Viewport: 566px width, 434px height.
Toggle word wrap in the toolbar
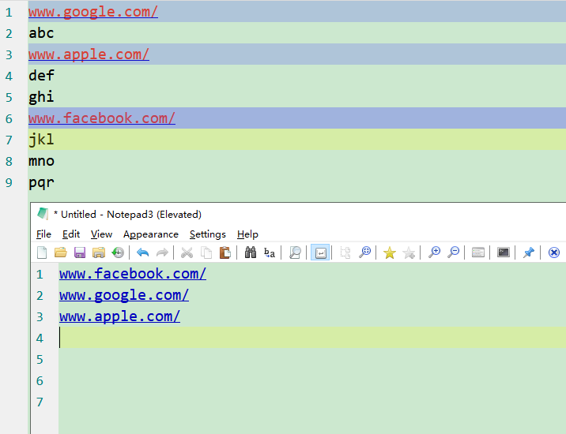click(320, 253)
